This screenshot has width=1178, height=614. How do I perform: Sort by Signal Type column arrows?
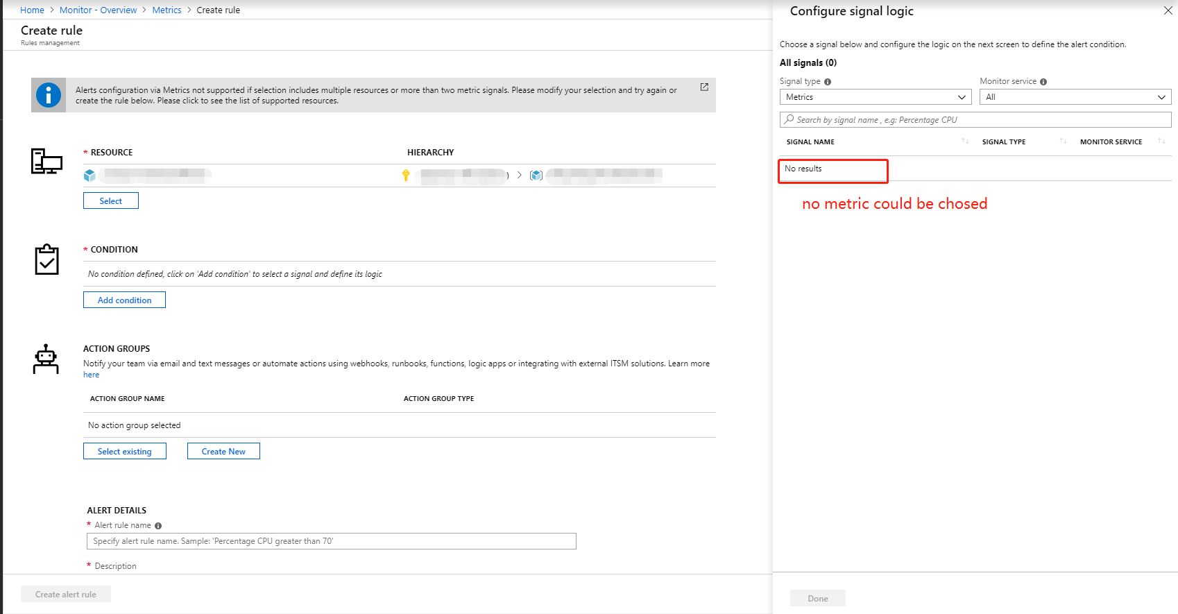(1063, 142)
